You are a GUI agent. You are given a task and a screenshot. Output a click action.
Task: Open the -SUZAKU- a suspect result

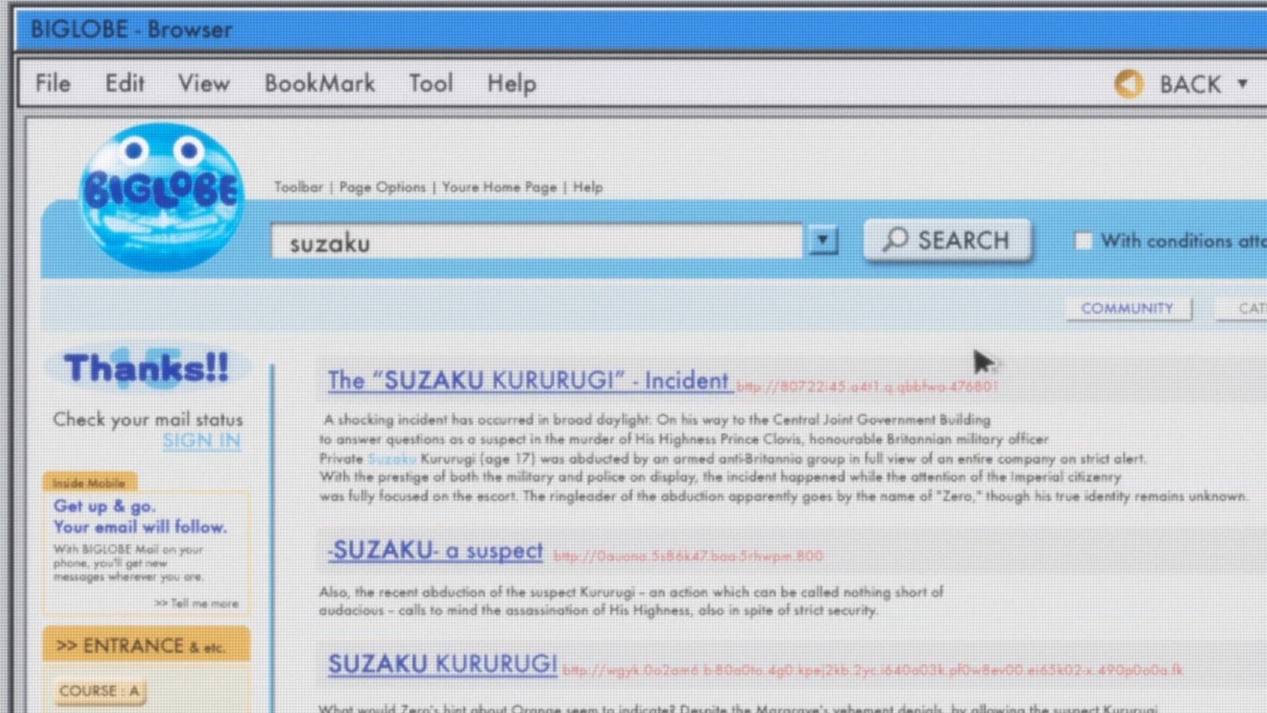pos(436,551)
